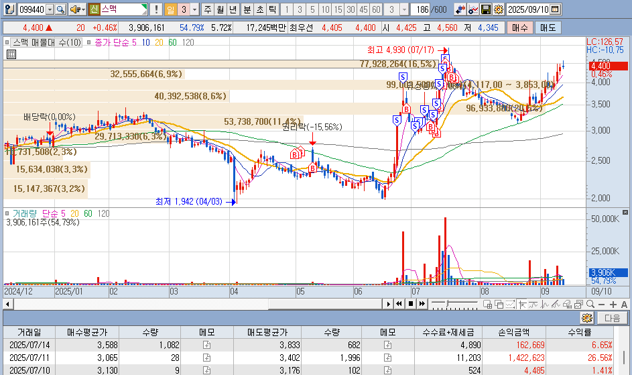Viewport: 632px width, 375px height.
Task: Select minute 분 period toggle
Action: 247,9
